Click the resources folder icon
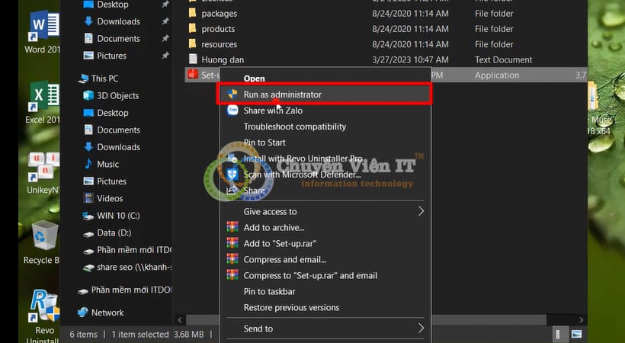Screen dimensions: 625x343 193,44
